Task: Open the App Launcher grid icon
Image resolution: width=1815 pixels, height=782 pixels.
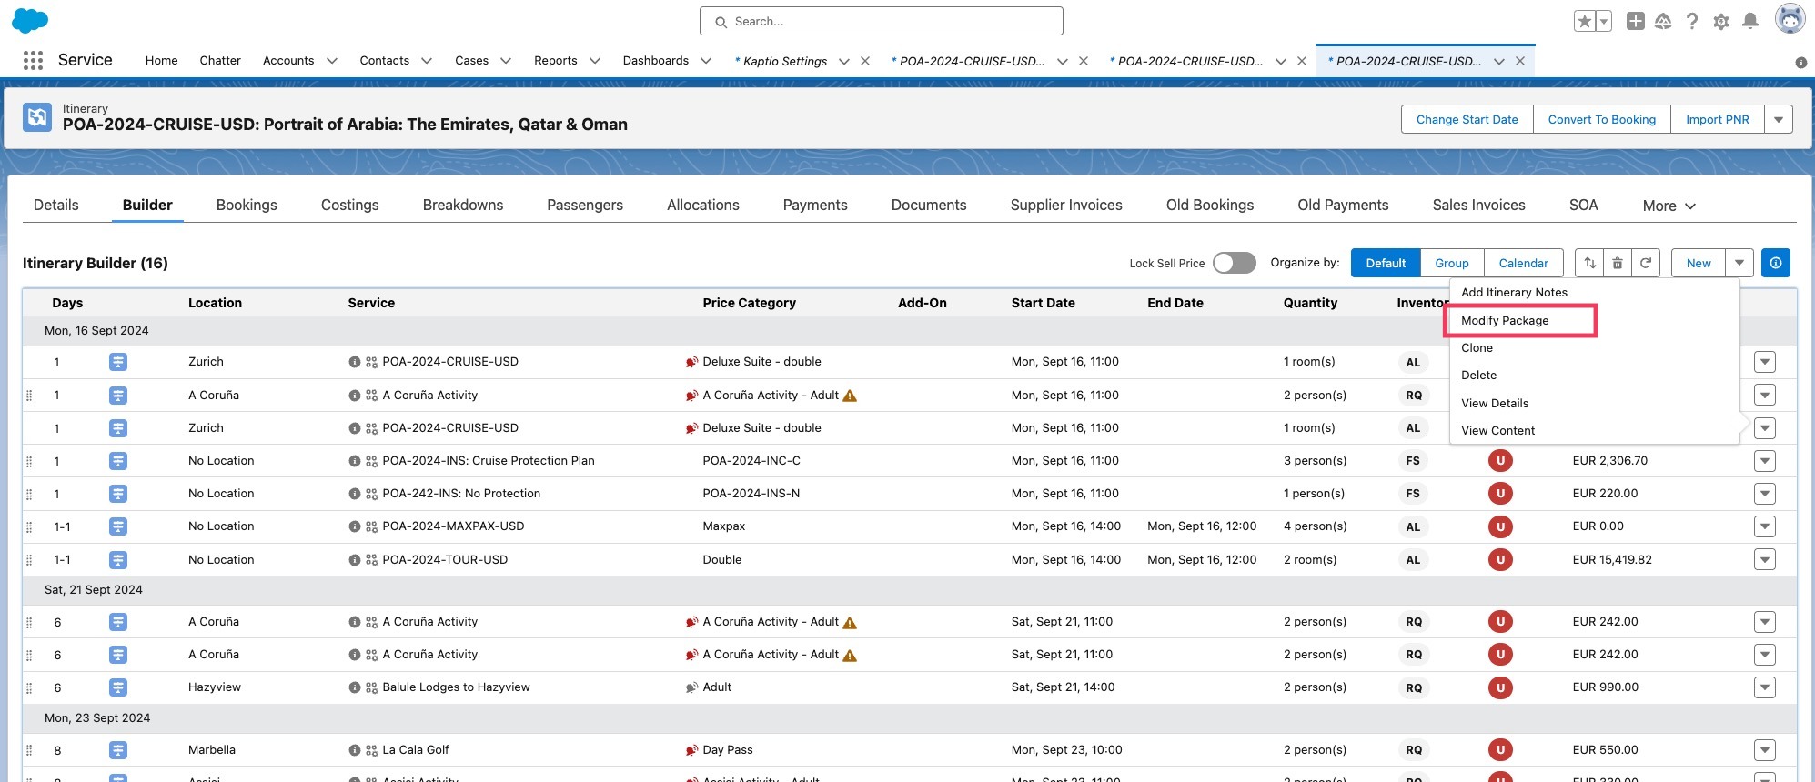Action: (x=34, y=60)
